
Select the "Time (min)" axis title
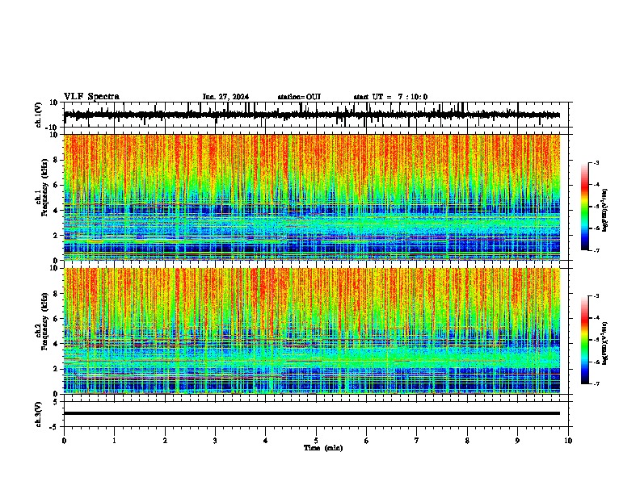(323, 448)
